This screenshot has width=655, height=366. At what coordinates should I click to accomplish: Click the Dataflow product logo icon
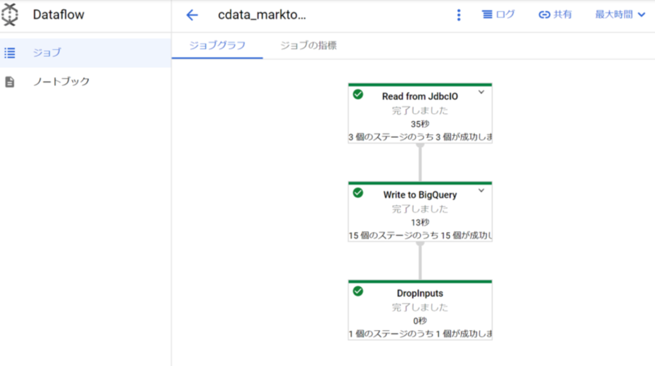pos(10,15)
